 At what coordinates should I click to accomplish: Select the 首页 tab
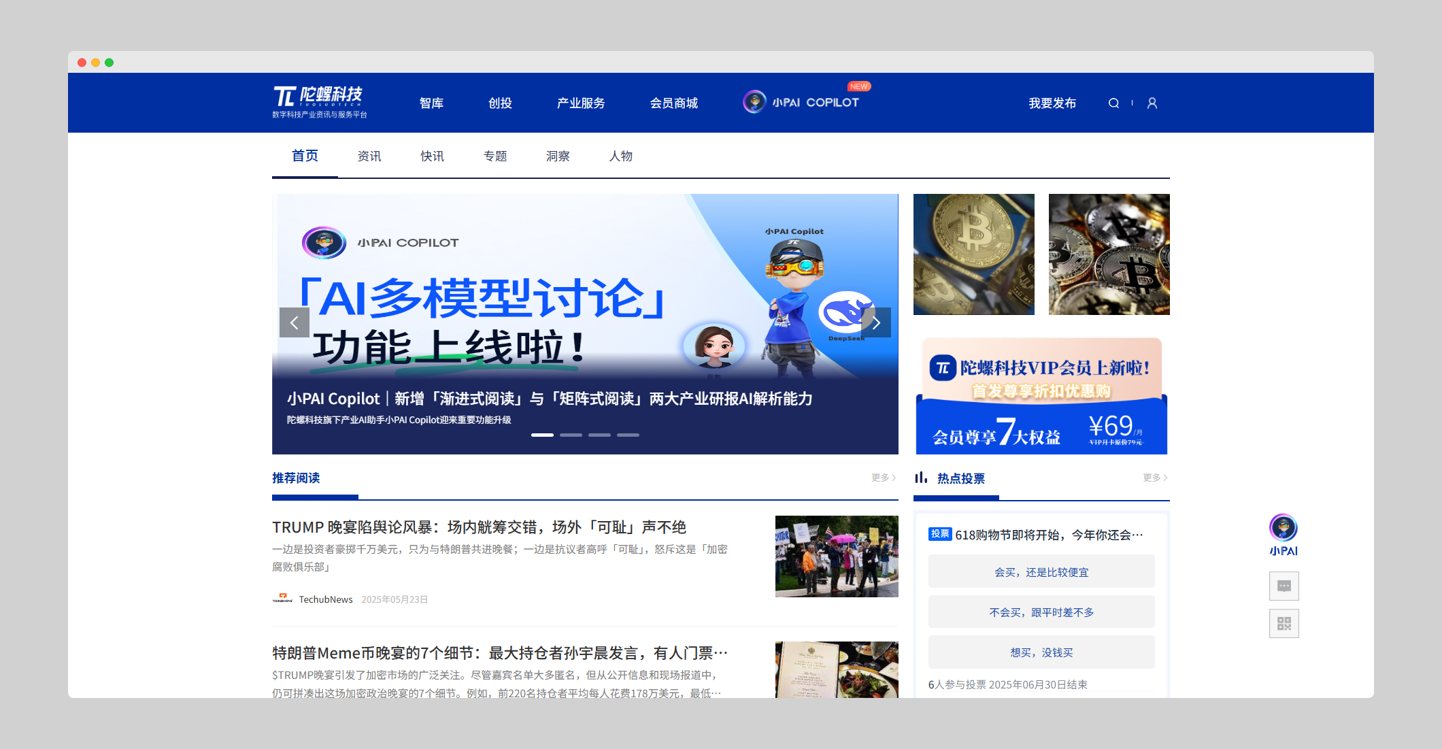point(305,156)
